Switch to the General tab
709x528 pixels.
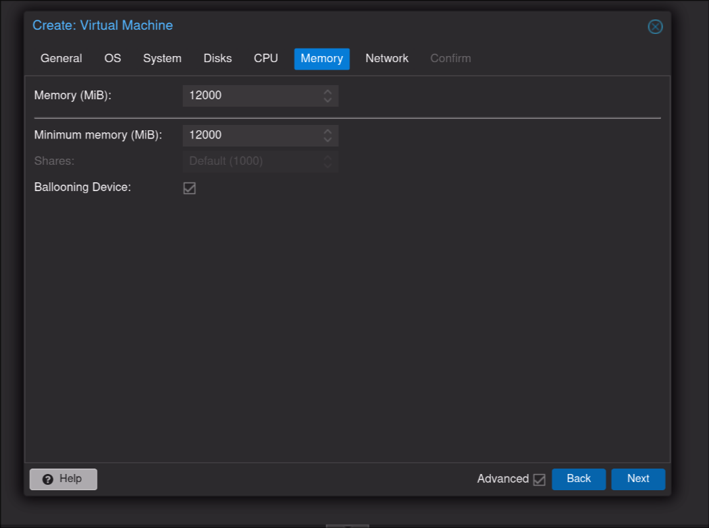pyautogui.click(x=61, y=59)
